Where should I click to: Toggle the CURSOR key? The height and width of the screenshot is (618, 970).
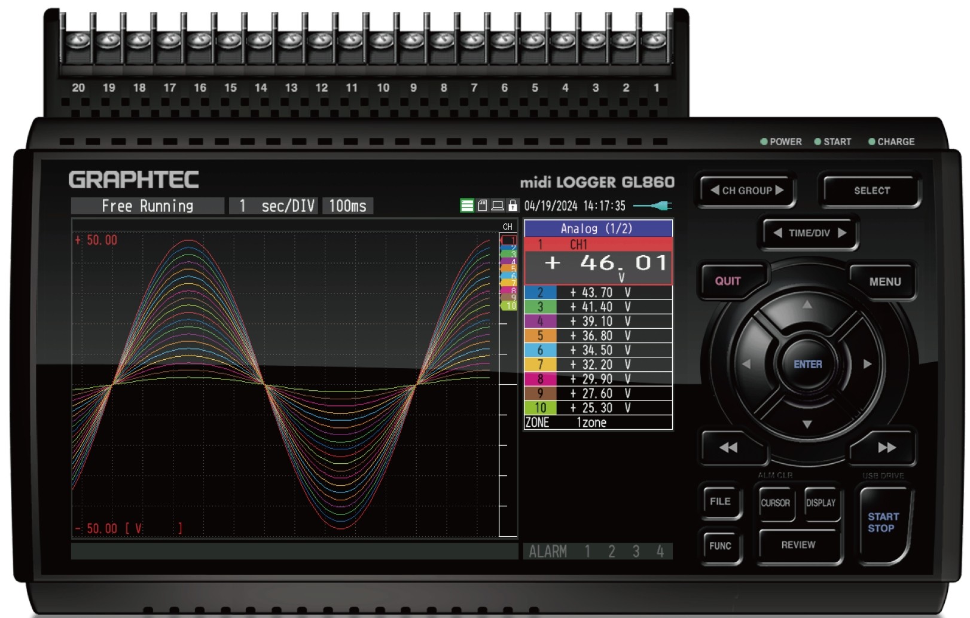click(775, 503)
